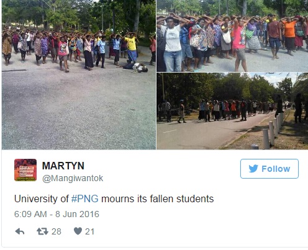View the top-right photo of crowd

click(232, 36)
